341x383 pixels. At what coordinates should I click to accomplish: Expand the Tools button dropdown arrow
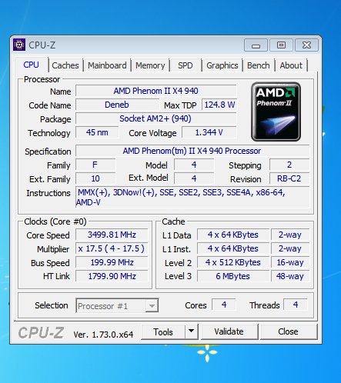[x=191, y=331]
